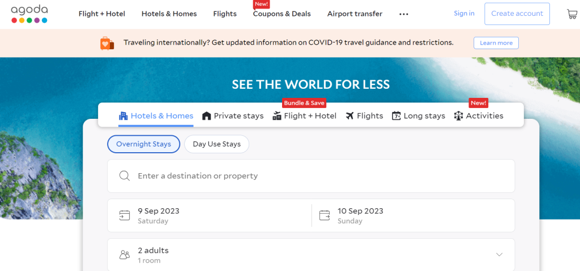
Task: Open the shopping cart icon
Action: click(x=572, y=14)
